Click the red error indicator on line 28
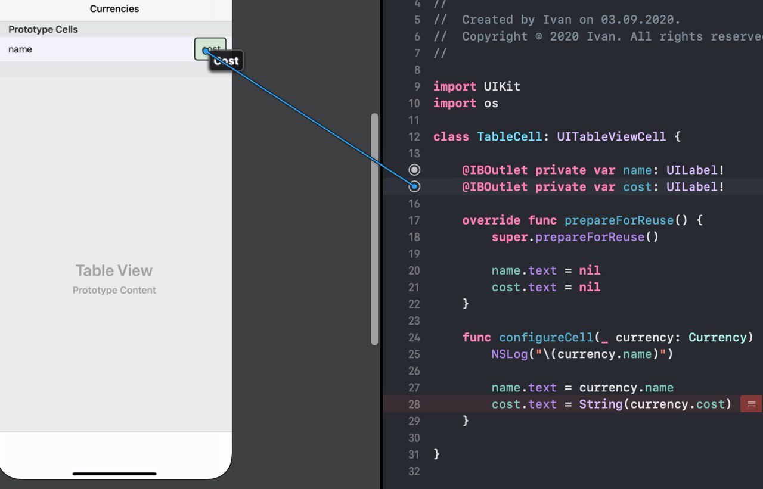The image size is (763, 489). point(750,404)
